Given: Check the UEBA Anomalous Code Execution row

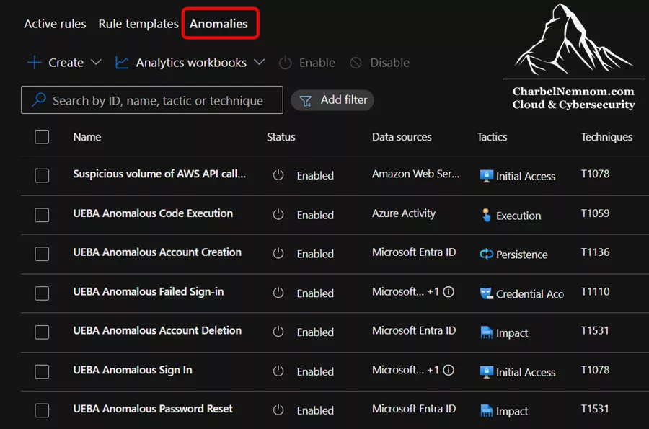Looking at the screenshot, I should click(42, 215).
